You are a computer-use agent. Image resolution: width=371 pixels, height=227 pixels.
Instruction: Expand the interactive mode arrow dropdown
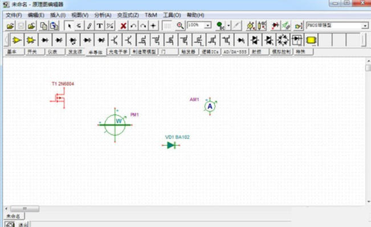point(229,26)
